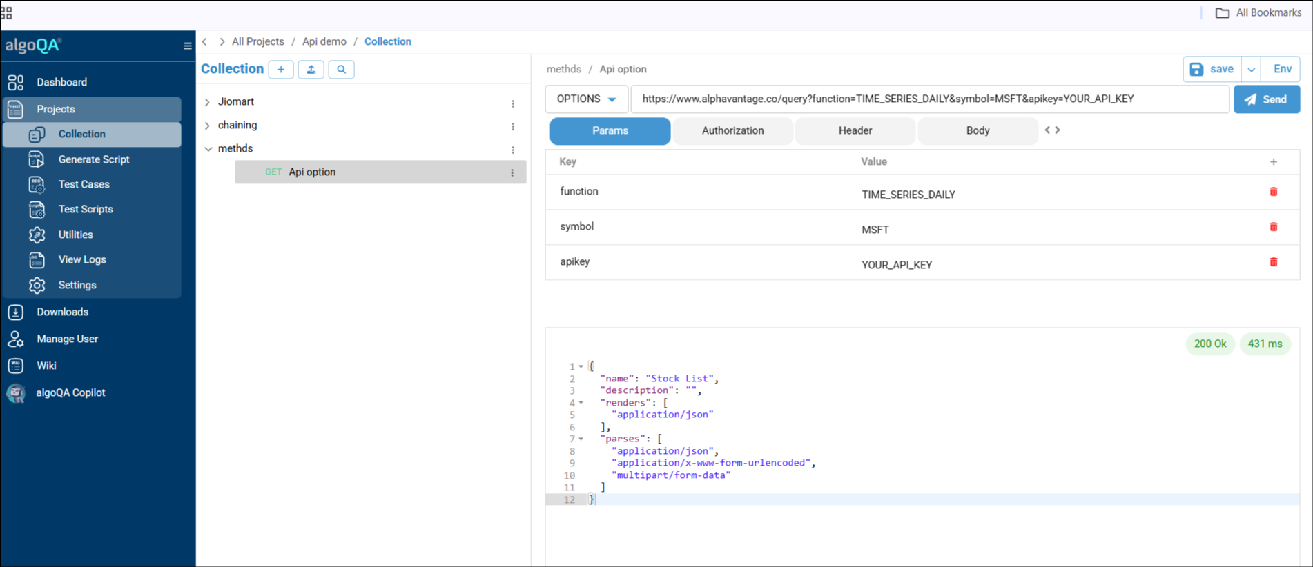Select the Collection sidebar icon
Screen dimensions: 1313x567
(x=37, y=135)
